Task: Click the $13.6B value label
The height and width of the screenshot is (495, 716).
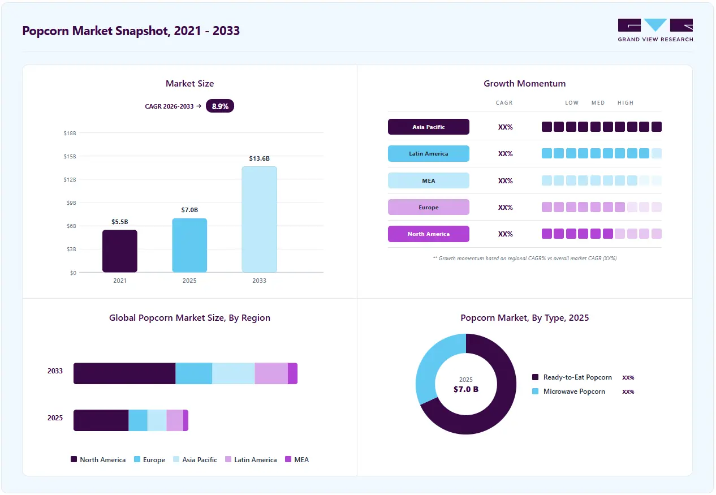Action: coord(259,158)
